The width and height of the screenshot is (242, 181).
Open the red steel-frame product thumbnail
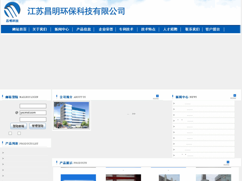pyautogui.click(x=123, y=178)
